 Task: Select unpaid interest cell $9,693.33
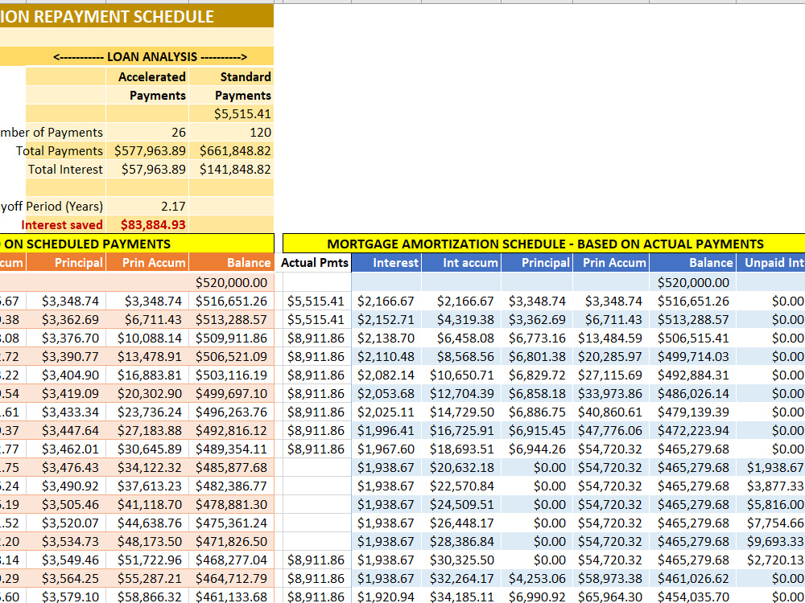tap(771, 541)
